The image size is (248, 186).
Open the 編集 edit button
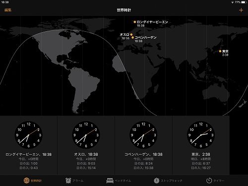8,10
